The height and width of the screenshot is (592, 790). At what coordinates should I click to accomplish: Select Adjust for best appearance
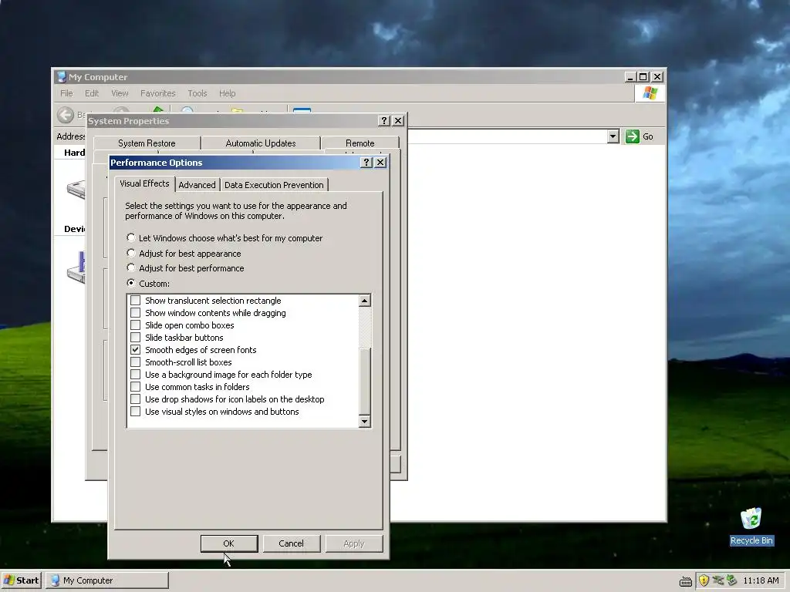point(131,253)
